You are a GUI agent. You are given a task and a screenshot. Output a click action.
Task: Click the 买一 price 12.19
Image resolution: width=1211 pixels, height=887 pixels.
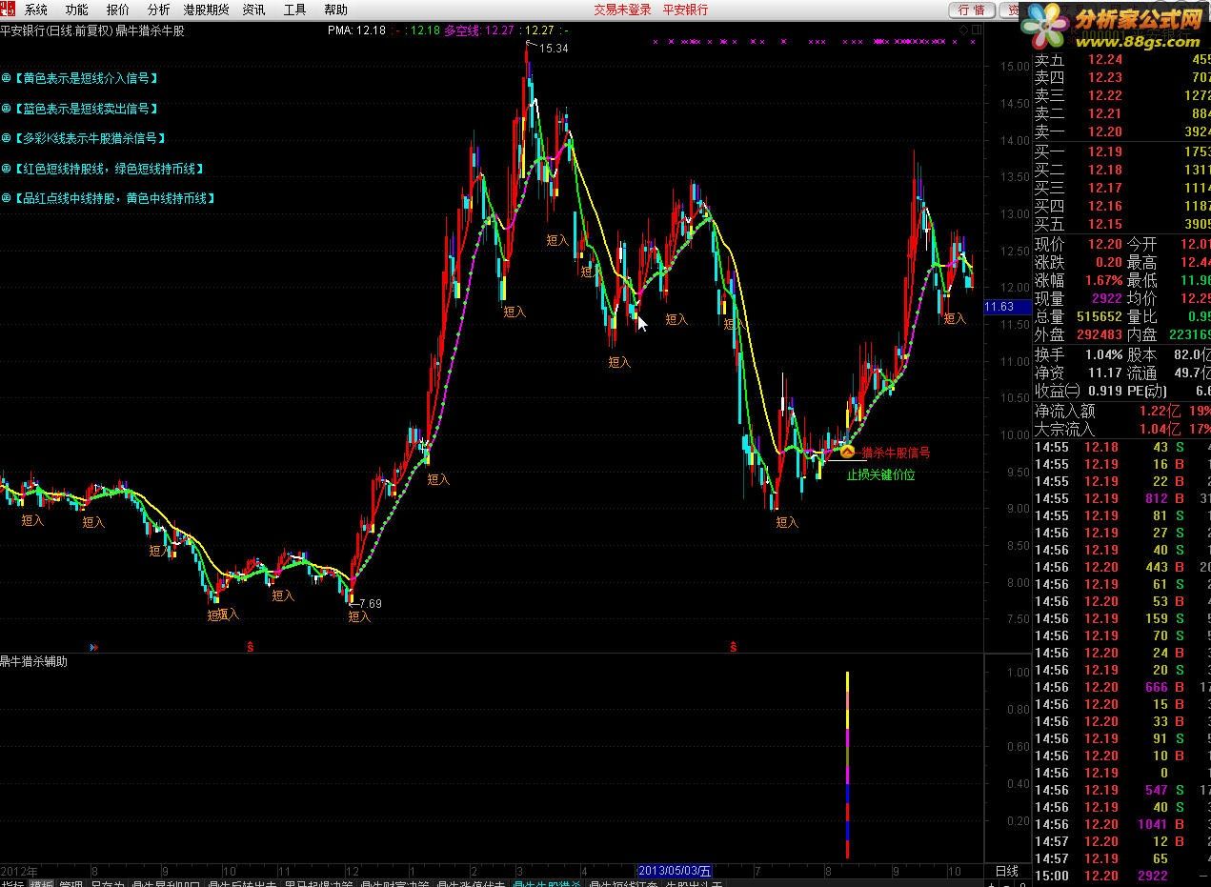click(x=1105, y=151)
